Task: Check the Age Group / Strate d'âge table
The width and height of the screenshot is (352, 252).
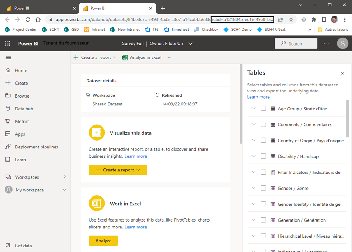Action: point(263,108)
